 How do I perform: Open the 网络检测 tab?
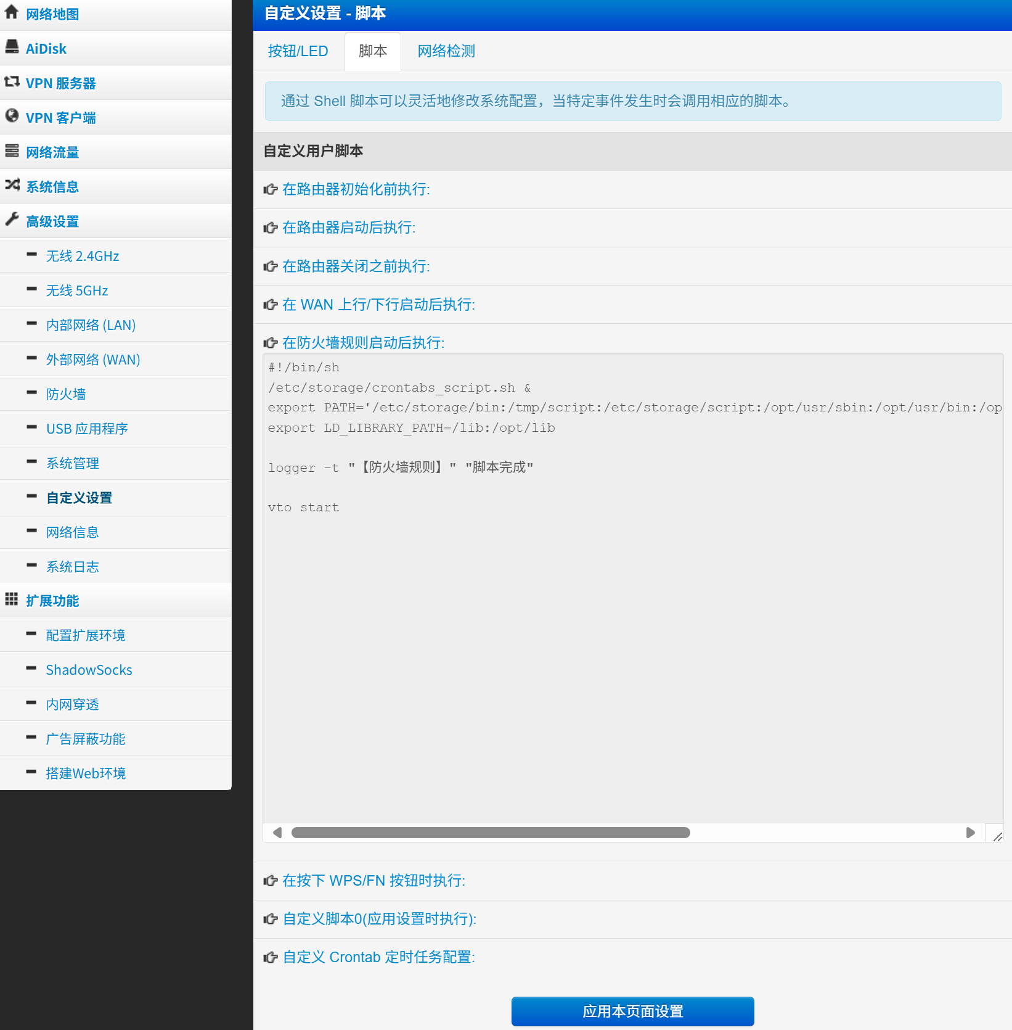pyautogui.click(x=446, y=51)
